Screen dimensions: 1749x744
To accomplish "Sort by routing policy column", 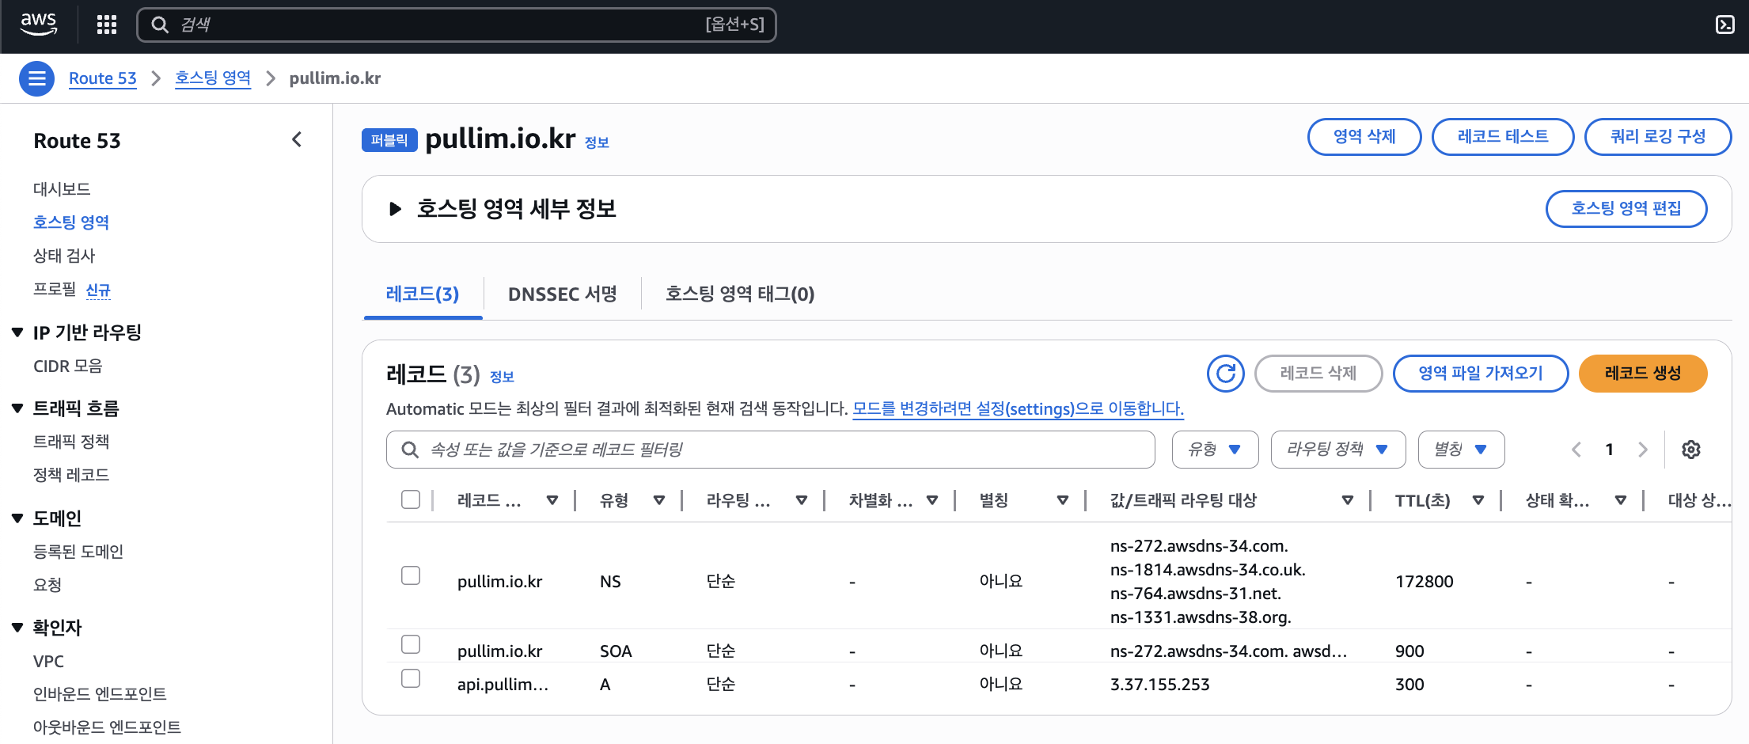I will pyautogui.click(x=802, y=500).
